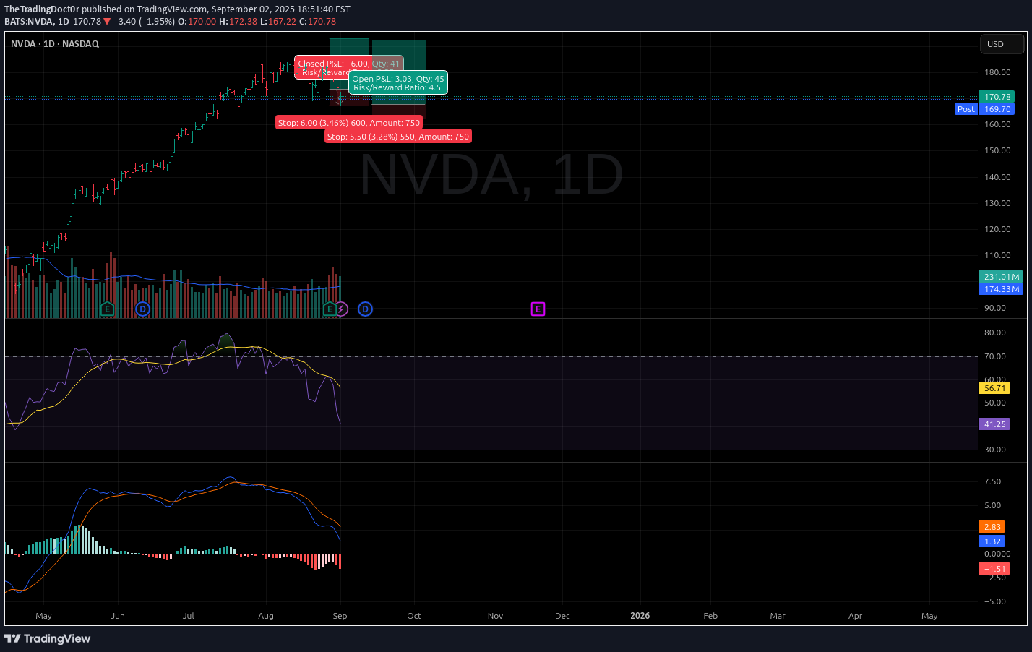Viewport: 1032px width, 652px height.
Task: Click the purple upcoming earnings E icon
Action: click(x=538, y=309)
